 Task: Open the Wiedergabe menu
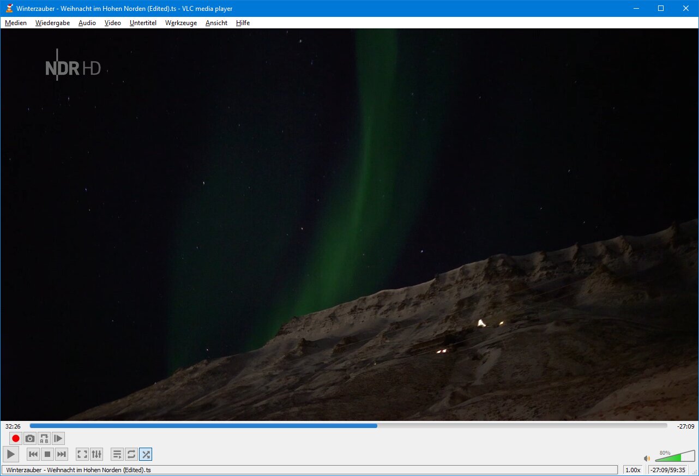click(52, 23)
